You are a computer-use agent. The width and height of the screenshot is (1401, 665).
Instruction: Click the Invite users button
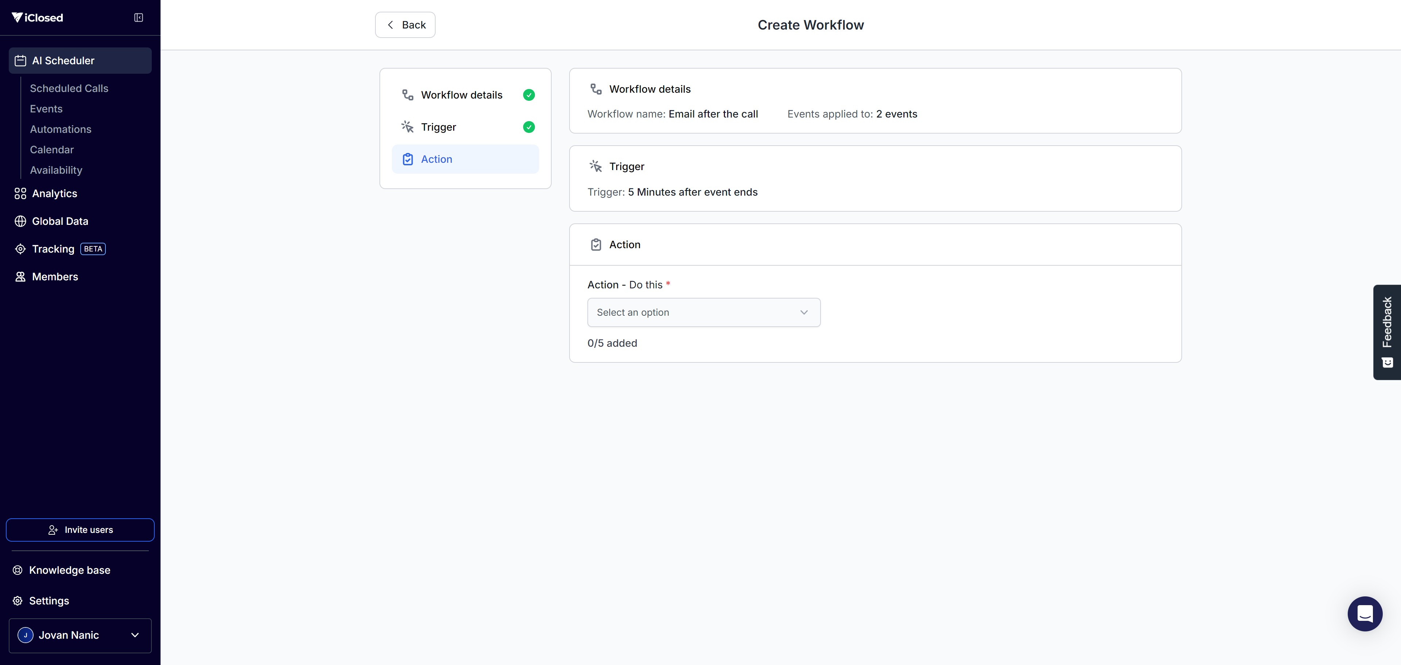[x=80, y=530]
